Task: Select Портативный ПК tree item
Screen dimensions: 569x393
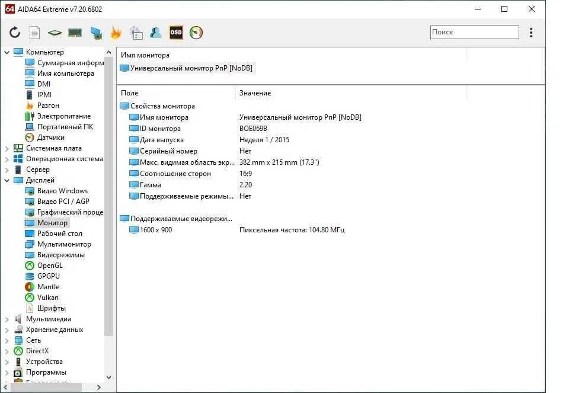Action: click(x=59, y=127)
